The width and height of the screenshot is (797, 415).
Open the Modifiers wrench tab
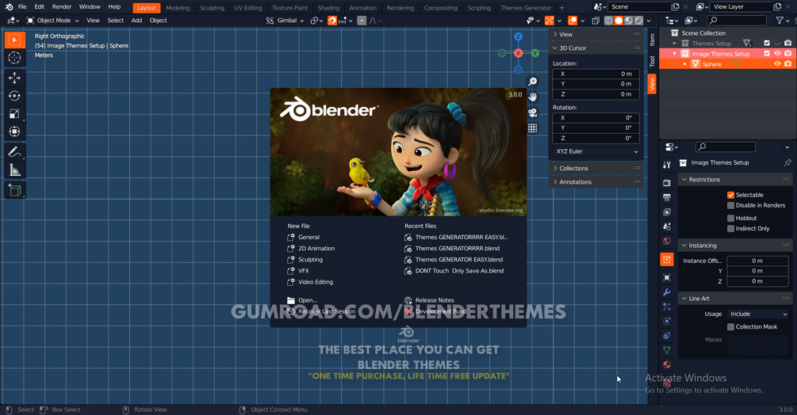click(x=667, y=292)
